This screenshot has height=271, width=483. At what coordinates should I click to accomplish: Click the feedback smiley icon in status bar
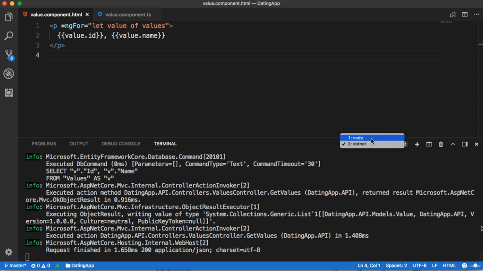tap(465, 266)
